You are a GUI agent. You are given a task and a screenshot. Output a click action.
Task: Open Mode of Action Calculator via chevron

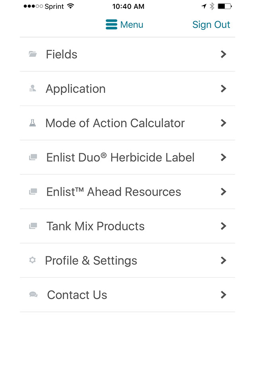[223, 123]
